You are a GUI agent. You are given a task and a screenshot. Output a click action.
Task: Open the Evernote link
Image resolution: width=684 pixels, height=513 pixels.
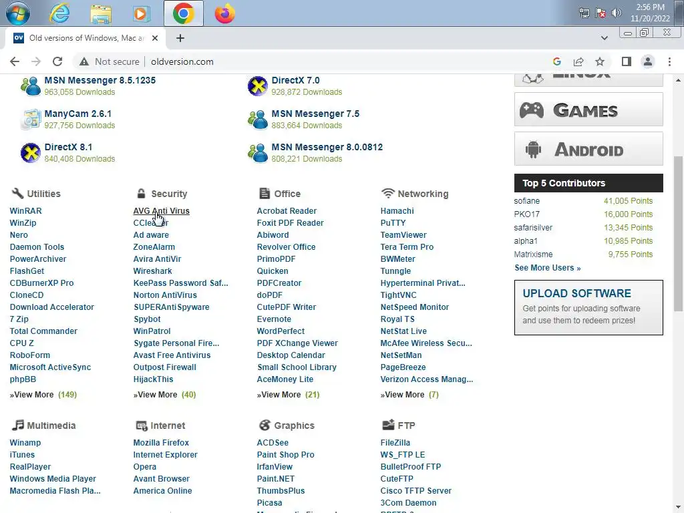(x=274, y=319)
